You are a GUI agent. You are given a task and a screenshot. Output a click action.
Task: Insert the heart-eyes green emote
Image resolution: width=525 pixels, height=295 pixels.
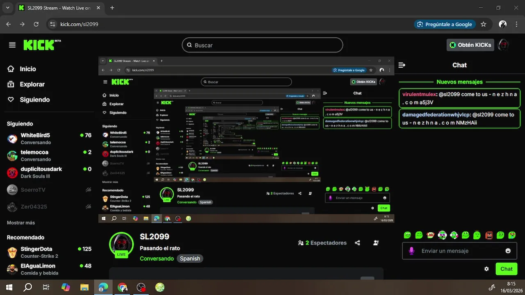[512, 235]
